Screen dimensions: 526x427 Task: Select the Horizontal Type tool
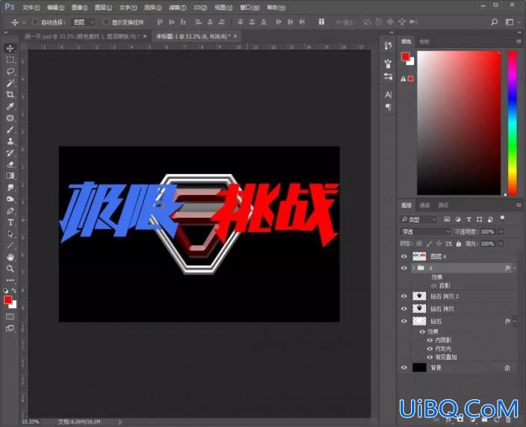pyautogui.click(x=10, y=222)
